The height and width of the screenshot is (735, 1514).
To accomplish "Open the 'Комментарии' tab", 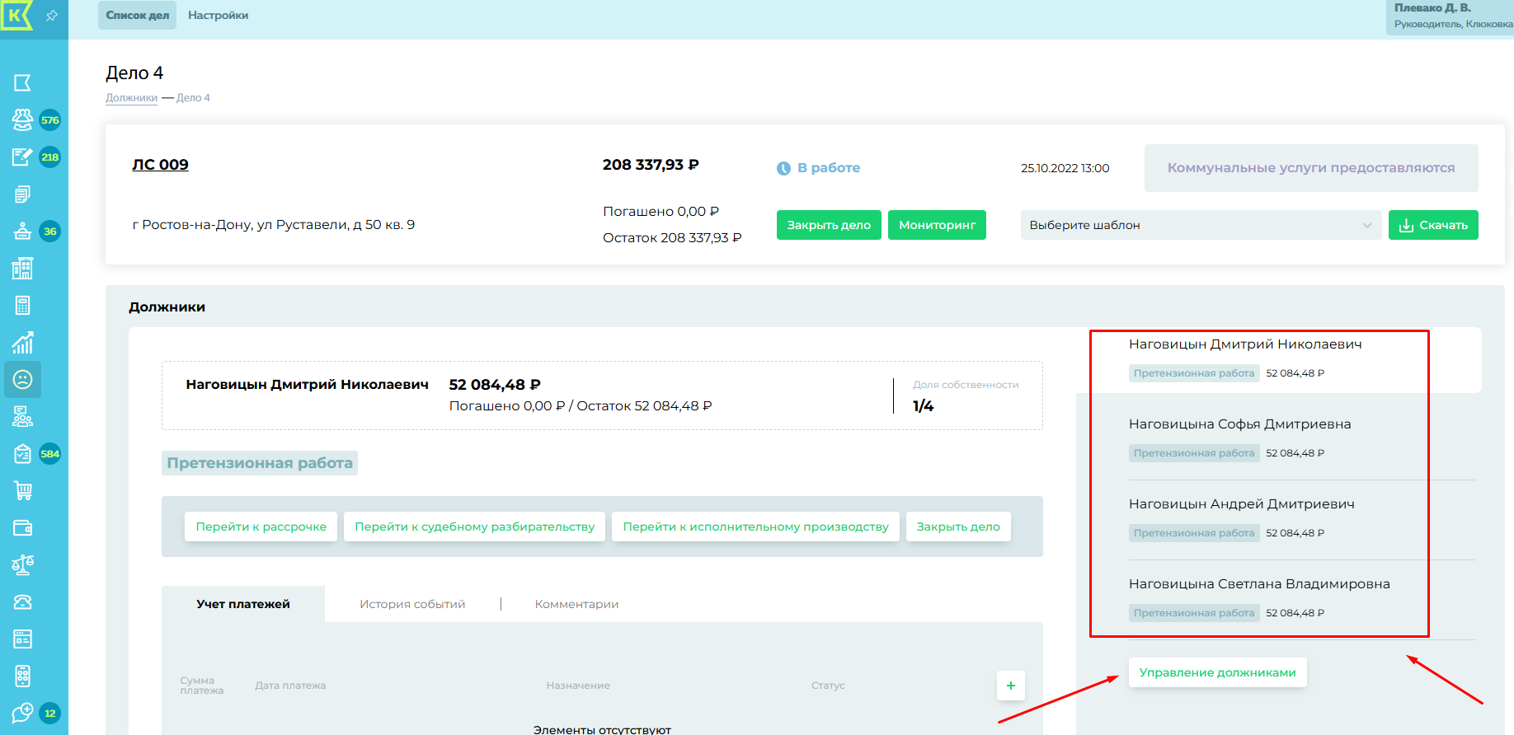I will tap(576, 604).
